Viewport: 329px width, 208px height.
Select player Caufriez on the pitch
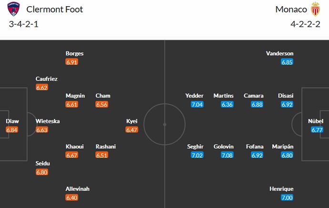46,79
